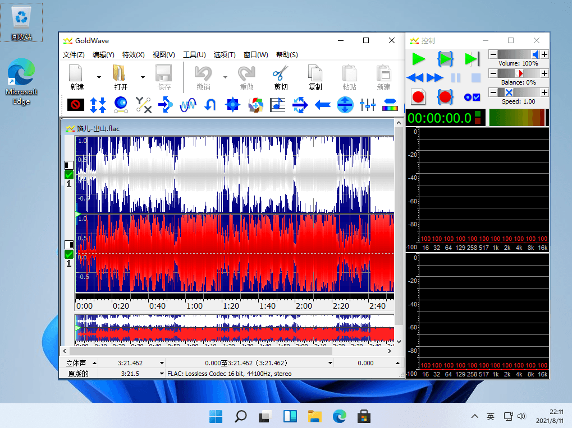
Task: Click the blue sine-wave effect icon
Action: click(188, 105)
